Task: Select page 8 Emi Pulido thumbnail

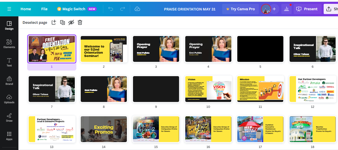Action: tap(104, 89)
